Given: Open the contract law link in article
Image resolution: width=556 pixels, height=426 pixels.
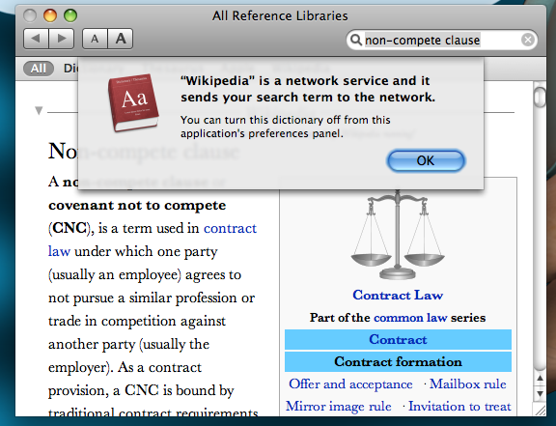Looking at the screenshot, I should coord(153,240).
